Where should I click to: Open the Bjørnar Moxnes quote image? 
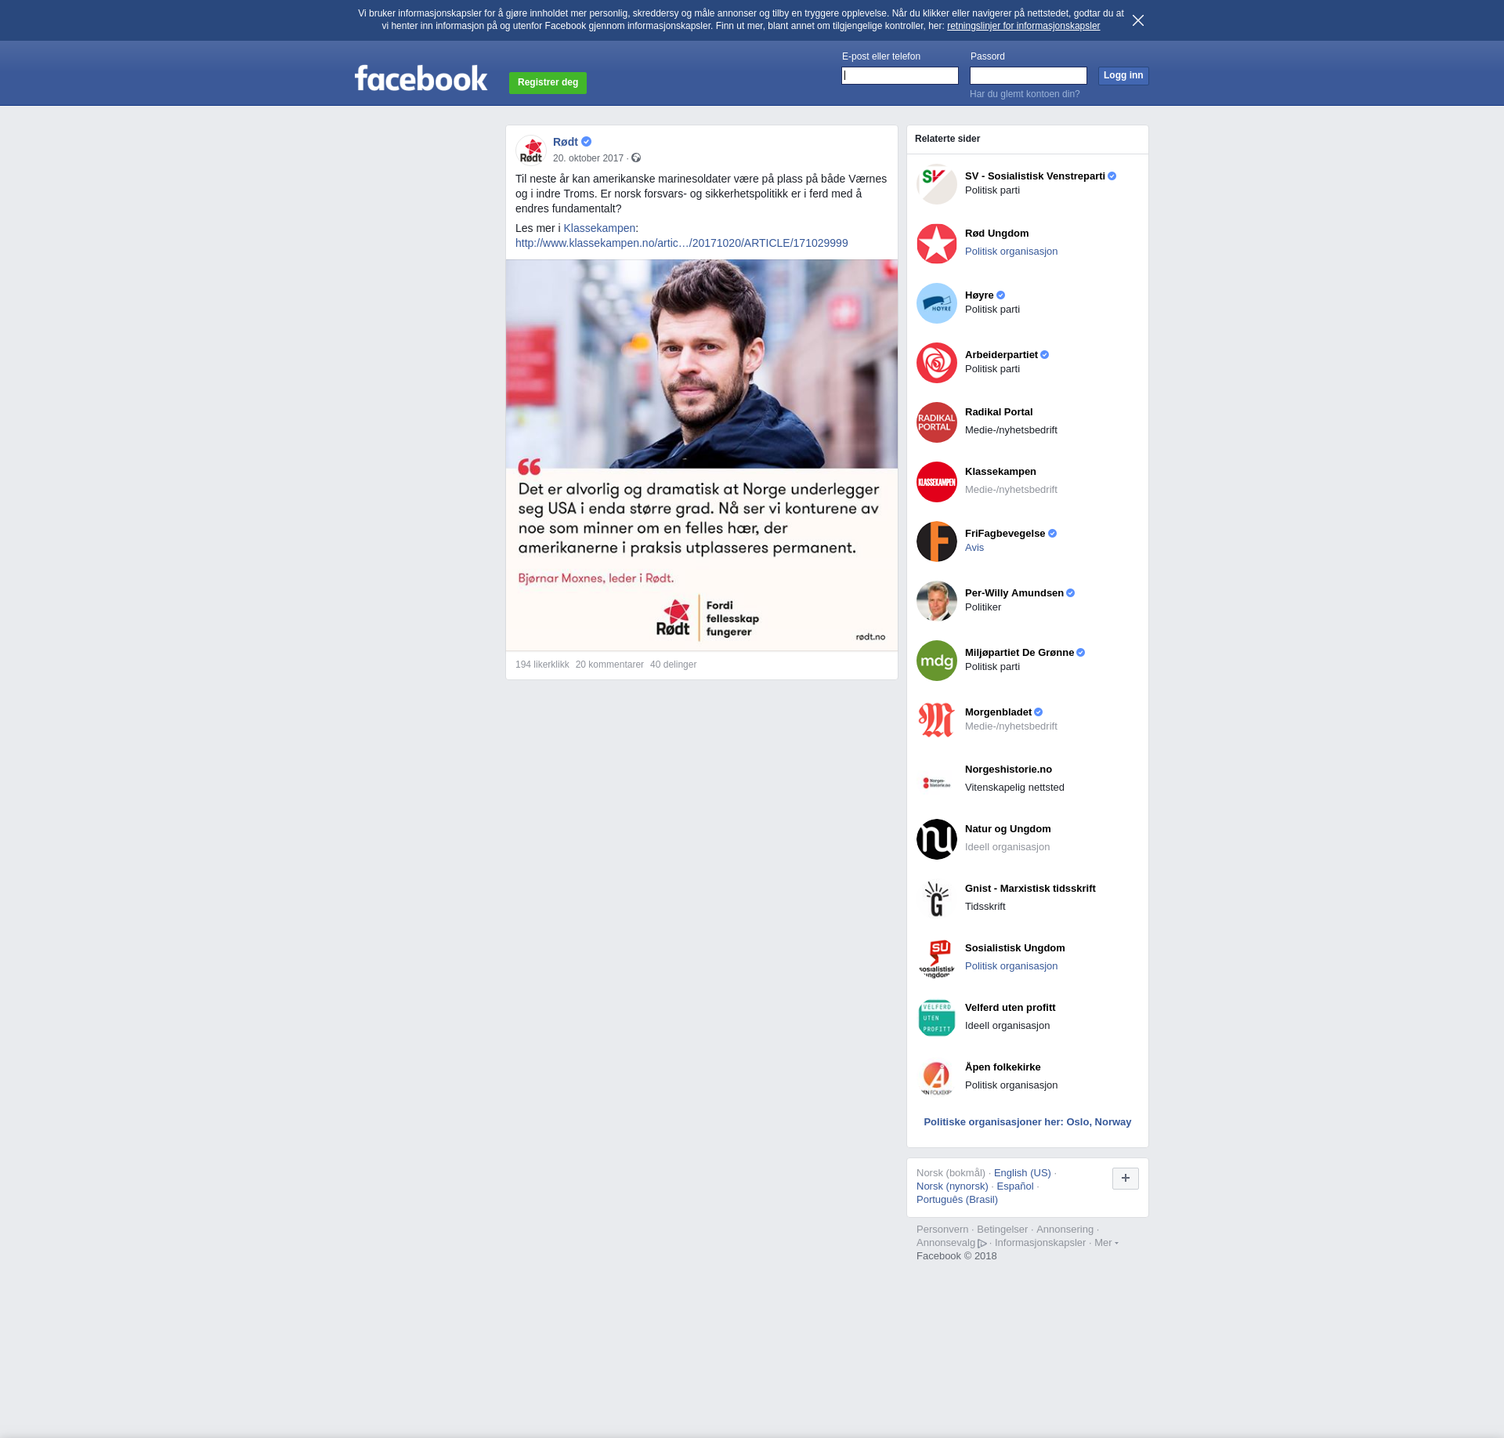[702, 455]
